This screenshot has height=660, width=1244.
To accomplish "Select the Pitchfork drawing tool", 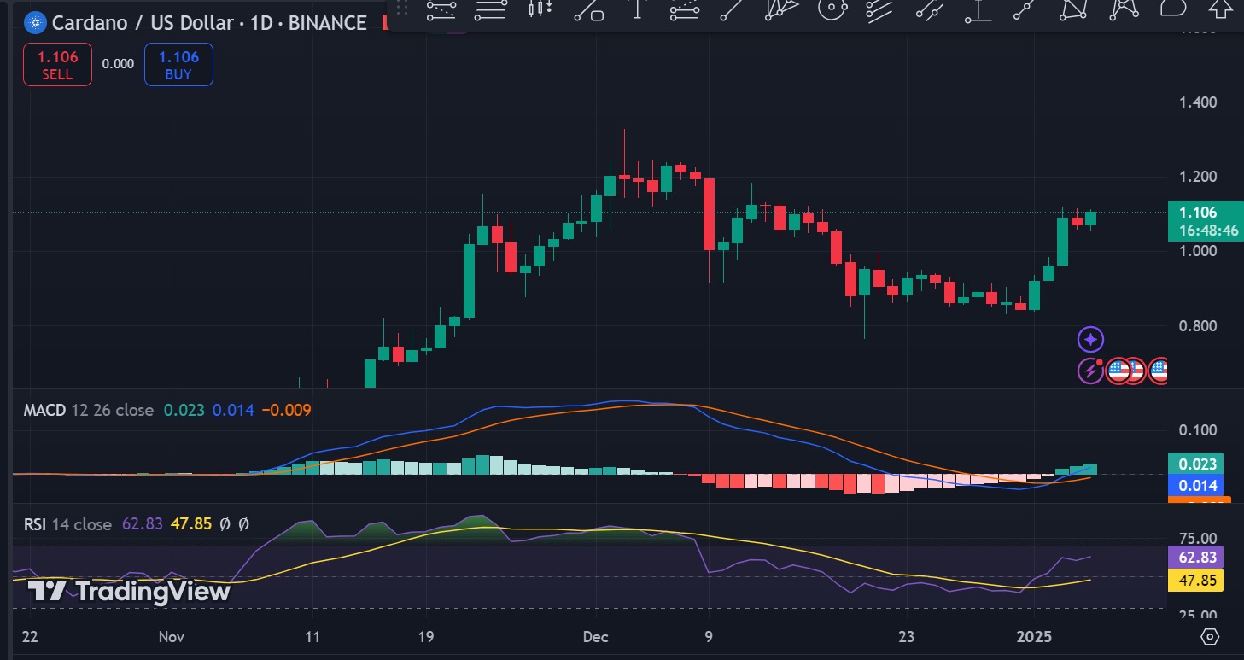I will coord(782,12).
